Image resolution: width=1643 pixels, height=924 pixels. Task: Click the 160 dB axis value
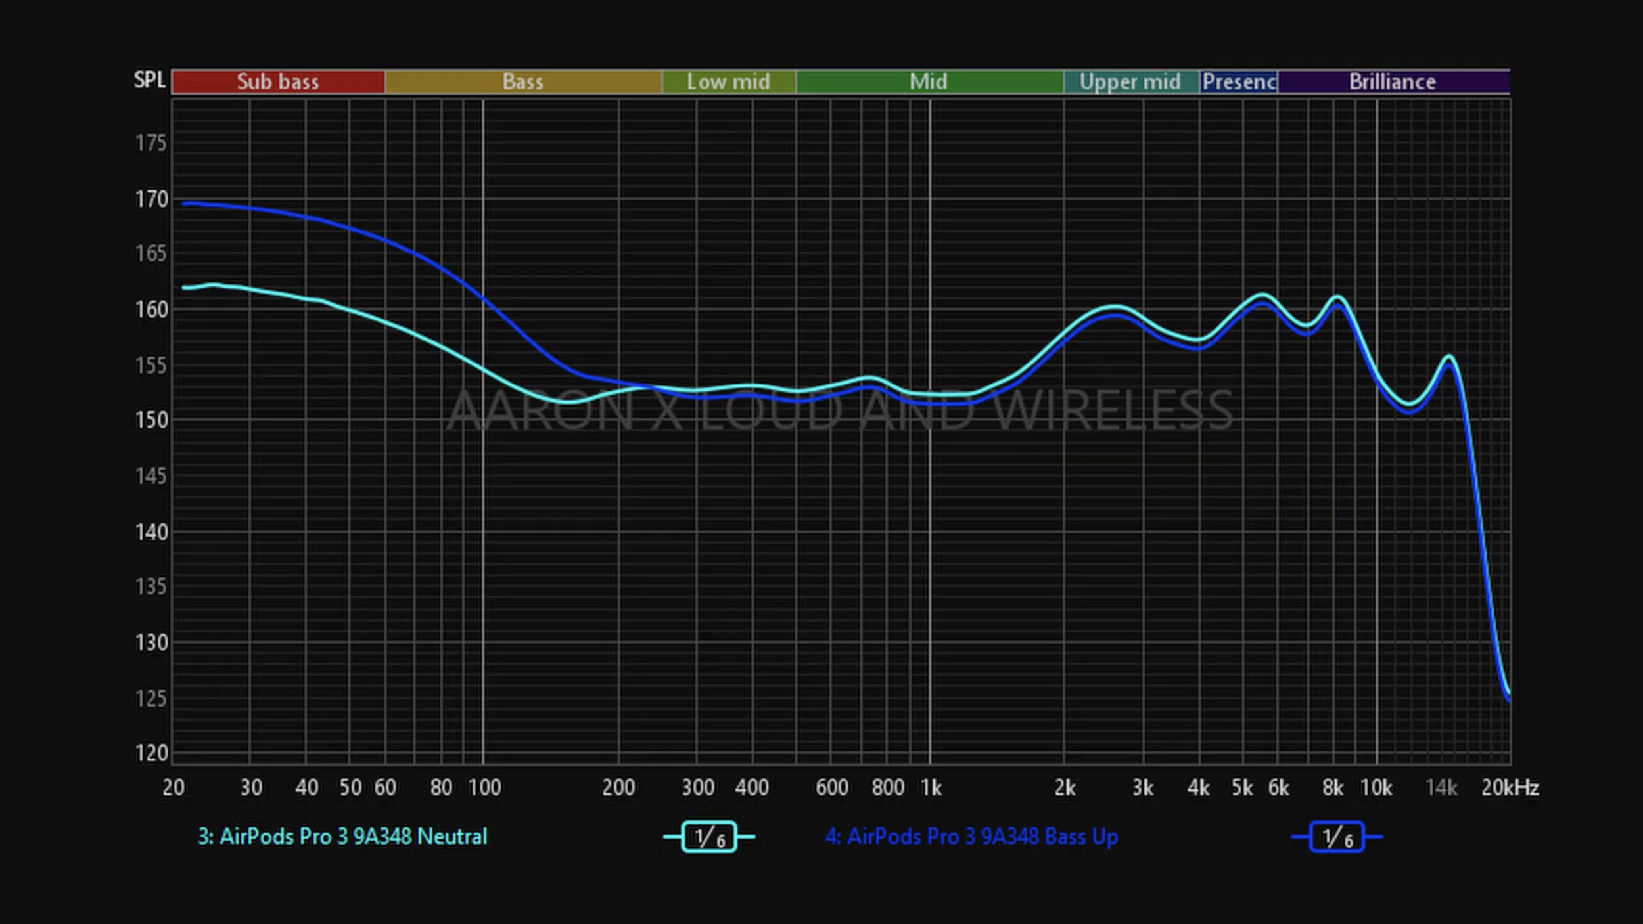pos(151,309)
